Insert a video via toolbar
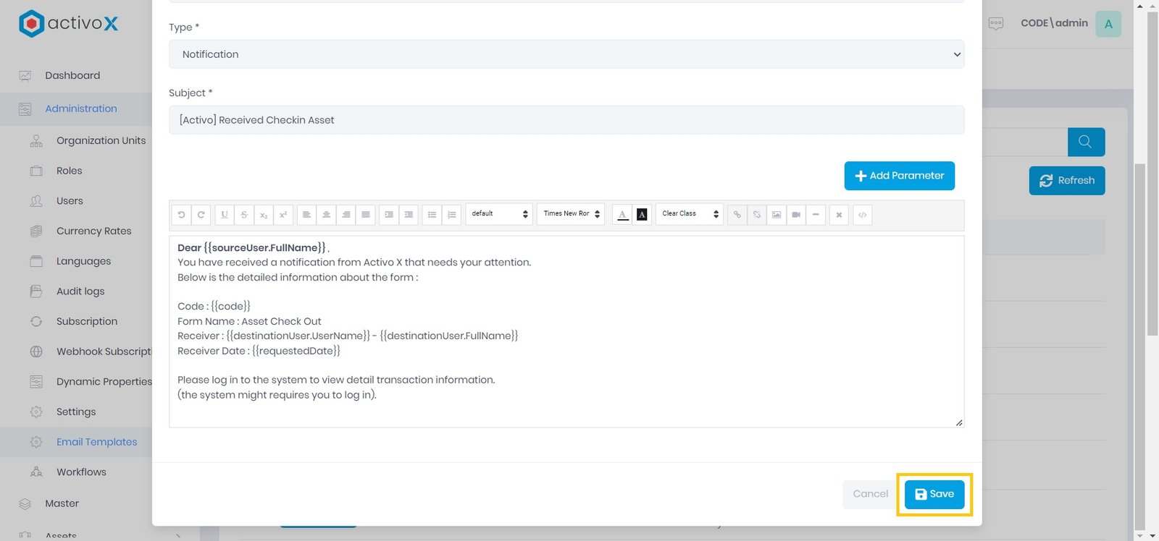Image resolution: width=1159 pixels, height=541 pixels. pyautogui.click(x=795, y=215)
